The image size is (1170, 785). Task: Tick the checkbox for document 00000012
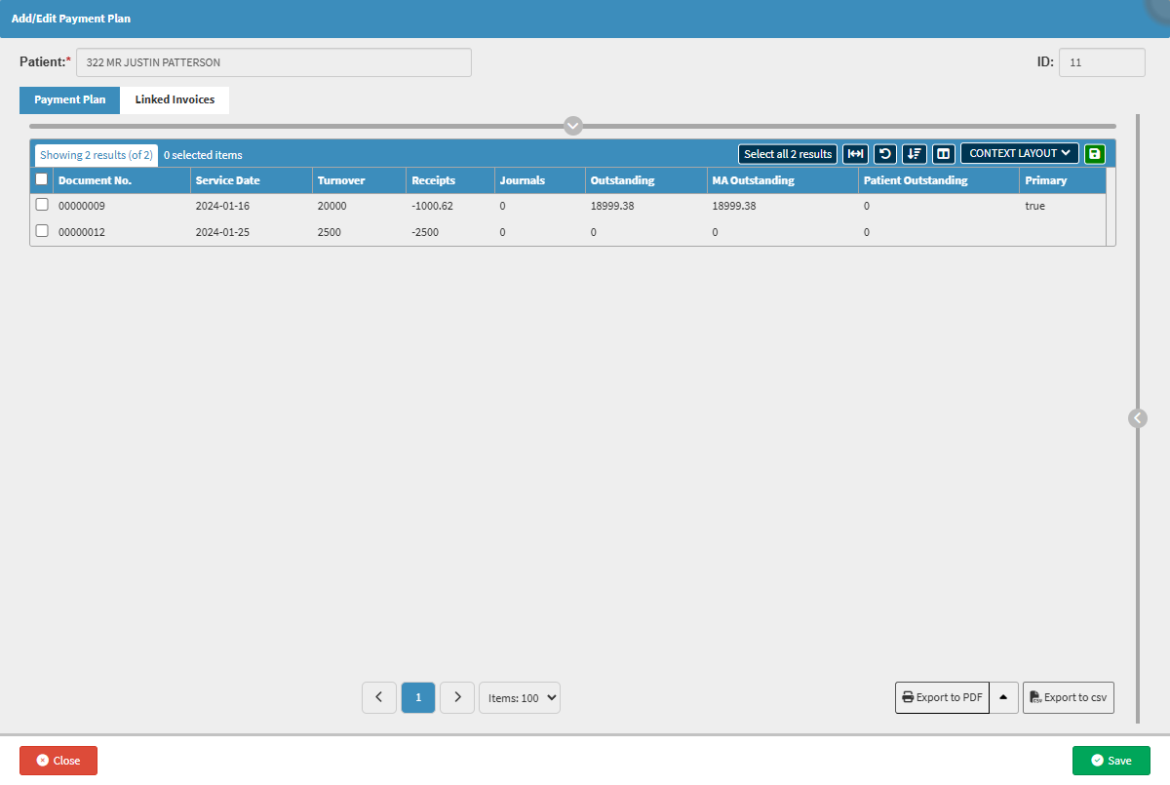(42, 231)
